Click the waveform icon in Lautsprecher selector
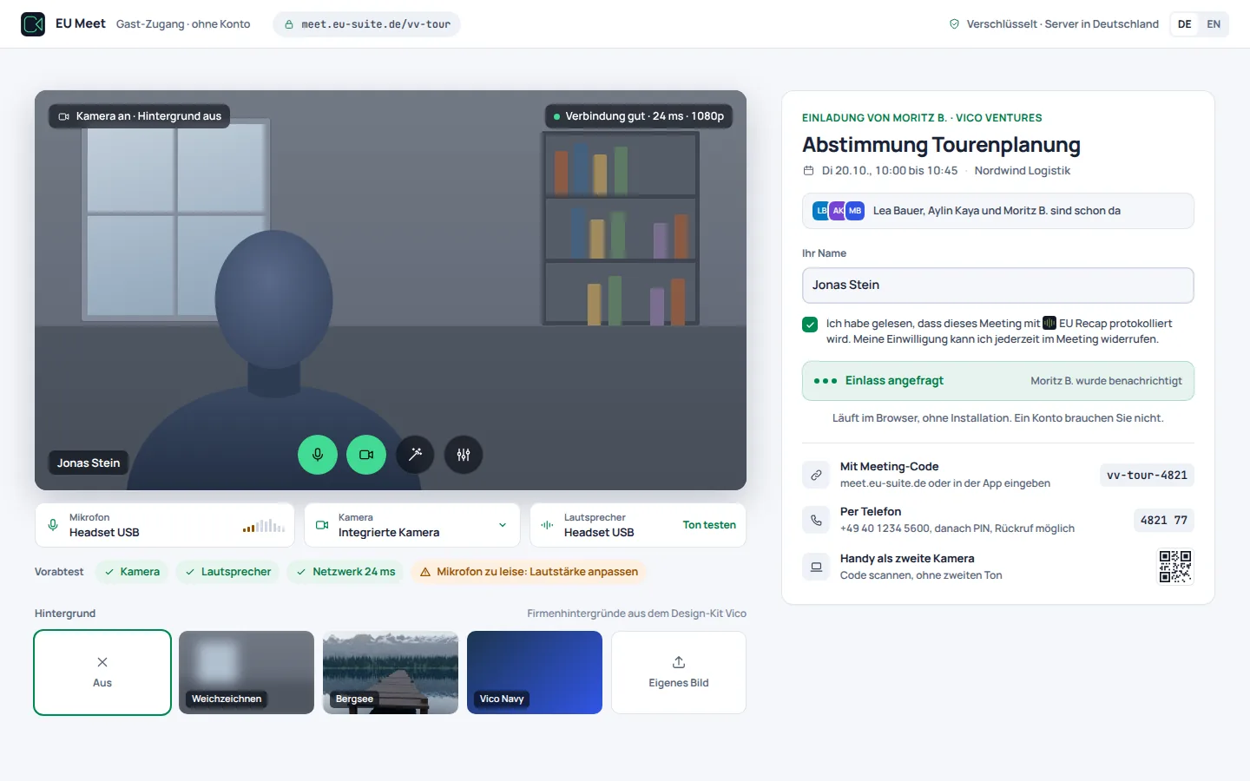 tap(548, 525)
